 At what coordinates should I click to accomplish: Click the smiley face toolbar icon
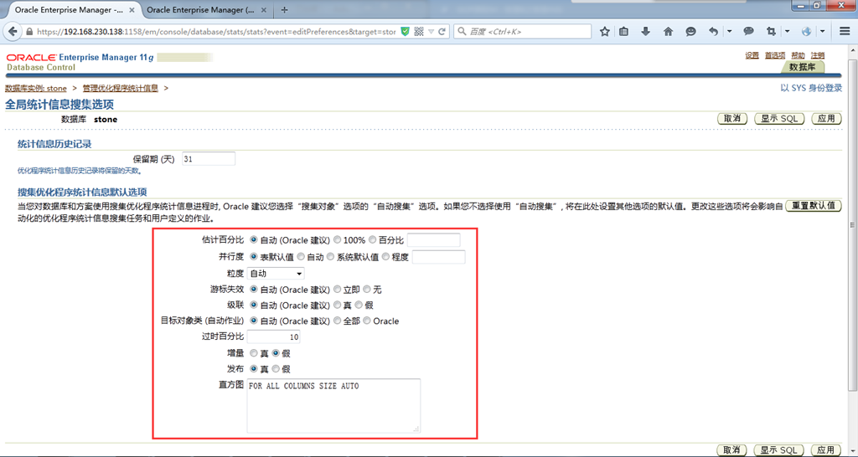coord(691,32)
